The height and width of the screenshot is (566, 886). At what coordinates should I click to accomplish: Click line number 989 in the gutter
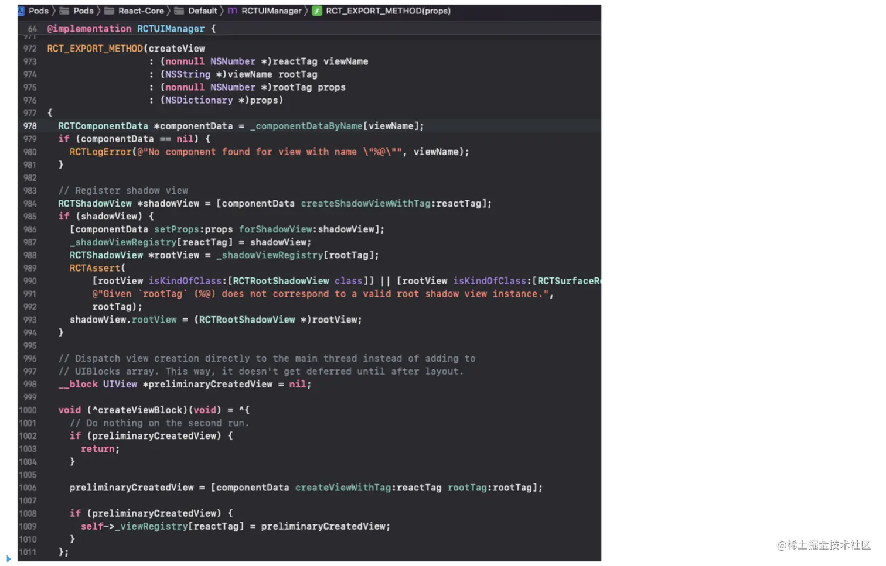click(30, 268)
